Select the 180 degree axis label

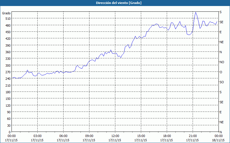8,92
